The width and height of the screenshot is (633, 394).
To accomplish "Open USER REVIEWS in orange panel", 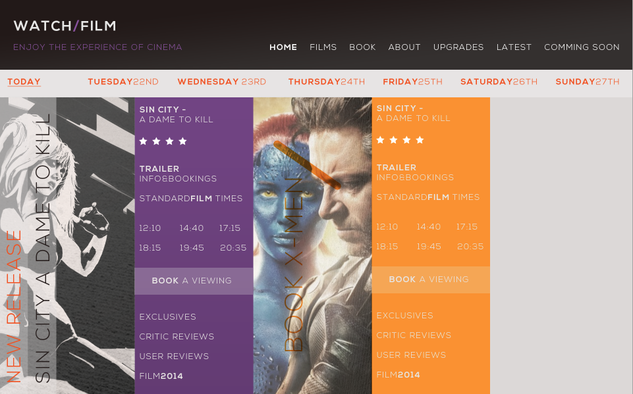I will (x=412, y=355).
